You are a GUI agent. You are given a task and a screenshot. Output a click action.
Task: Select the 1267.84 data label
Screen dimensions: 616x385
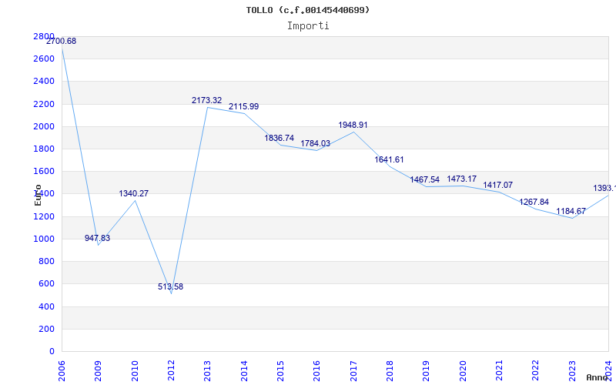point(534,202)
